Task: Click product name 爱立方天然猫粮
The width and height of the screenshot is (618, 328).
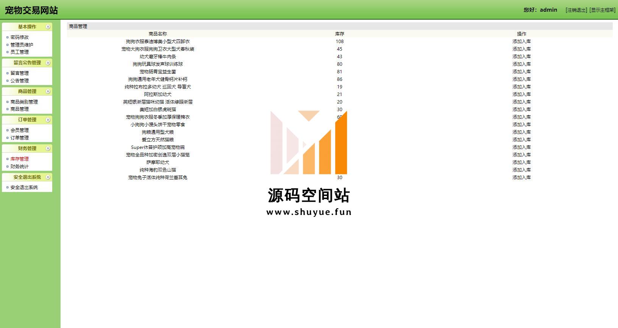Action: click(158, 140)
